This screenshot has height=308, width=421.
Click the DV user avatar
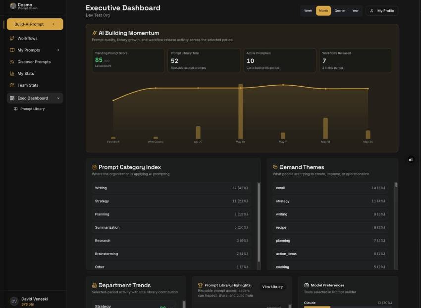pyautogui.click(x=14, y=301)
